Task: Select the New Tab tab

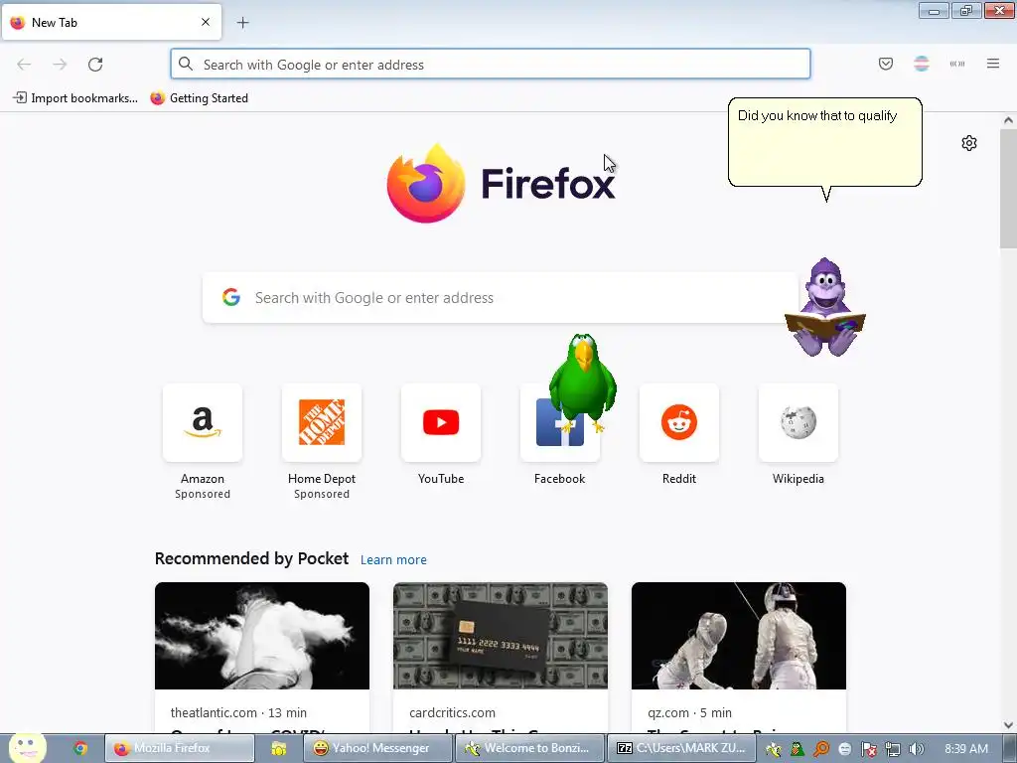Action: coord(111,22)
